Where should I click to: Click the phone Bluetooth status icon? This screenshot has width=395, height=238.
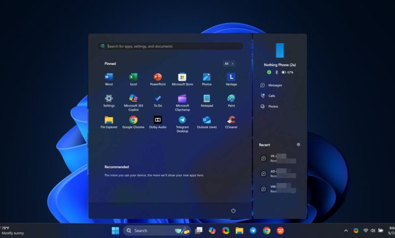tap(276, 72)
